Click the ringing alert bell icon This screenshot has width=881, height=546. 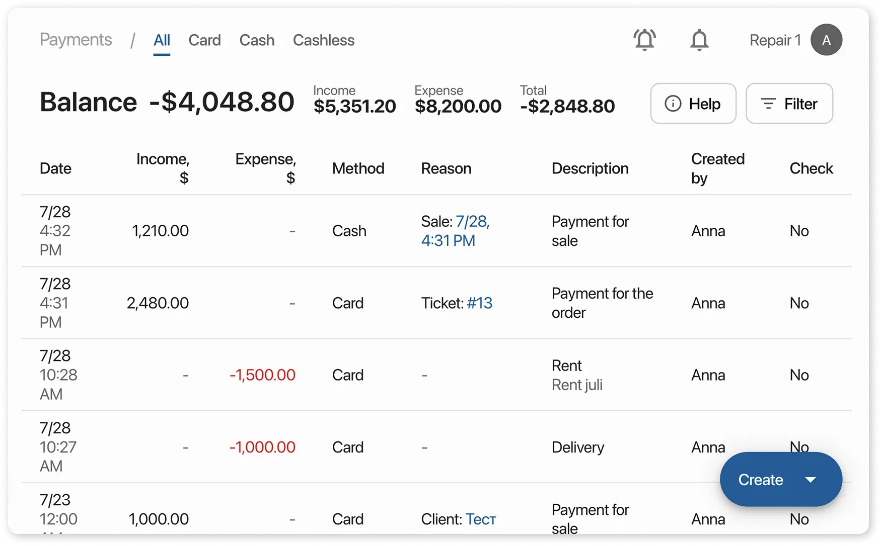click(644, 40)
